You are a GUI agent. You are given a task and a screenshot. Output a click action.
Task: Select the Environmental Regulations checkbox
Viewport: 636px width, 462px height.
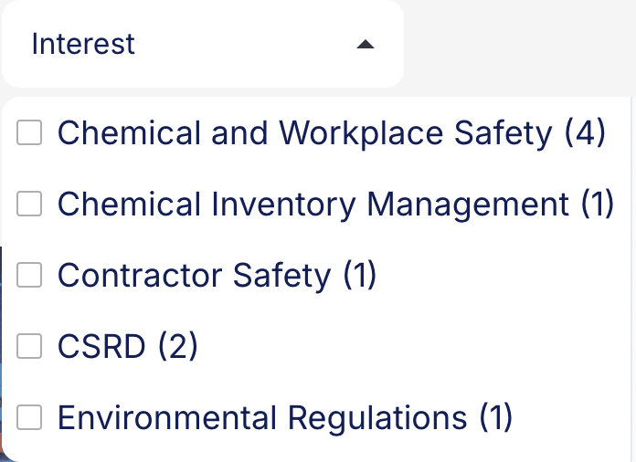pos(31,417)
